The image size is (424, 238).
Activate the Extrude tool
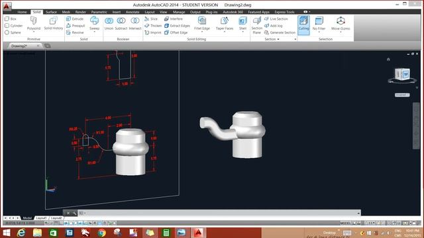(x=75, y=19)
